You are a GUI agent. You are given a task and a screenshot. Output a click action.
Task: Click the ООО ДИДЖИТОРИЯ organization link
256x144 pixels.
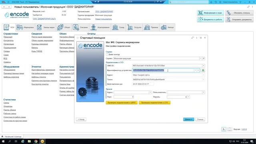point(104,12)
